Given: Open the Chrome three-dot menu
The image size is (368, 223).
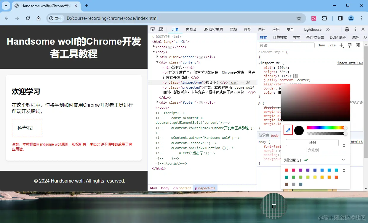Looking at the screenshot, I should pyautogui.click(x=362, y=18).
